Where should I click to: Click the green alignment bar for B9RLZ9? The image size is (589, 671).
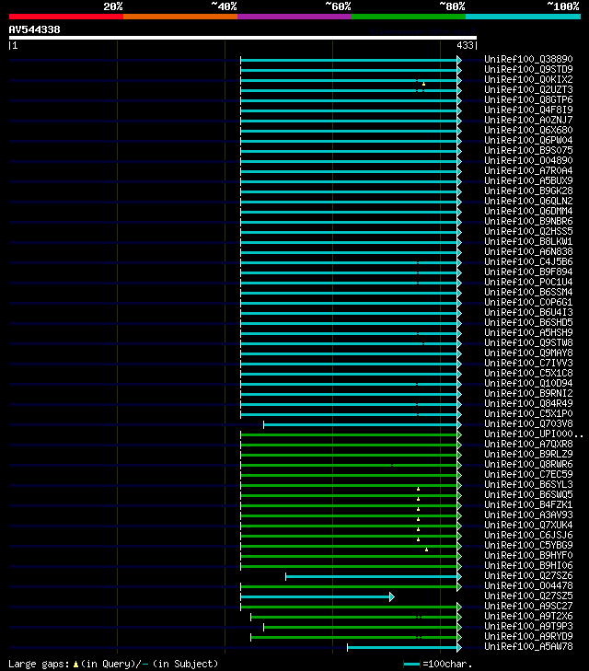[349, 456]
